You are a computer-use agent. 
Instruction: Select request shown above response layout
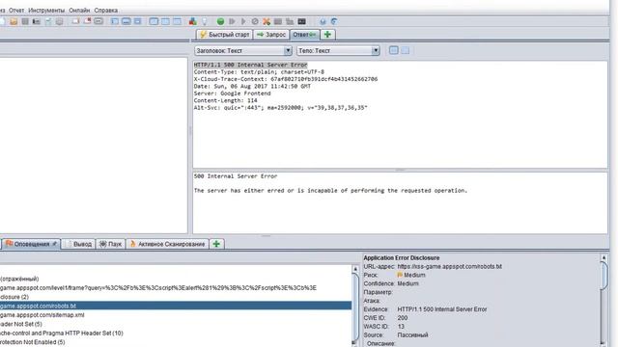pos(165,21)
